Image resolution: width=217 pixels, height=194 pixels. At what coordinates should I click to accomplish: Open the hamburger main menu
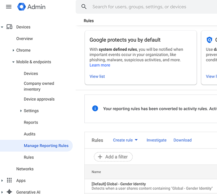9,7
